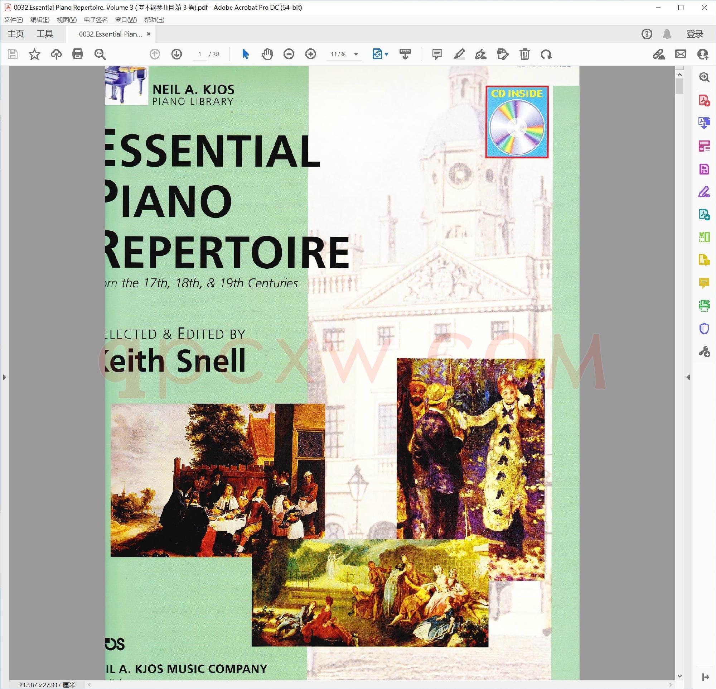Click the vertical scrollbar down arrow
Image resolution: width=716 pixels, height=689 pixels.
coord(679,676)
